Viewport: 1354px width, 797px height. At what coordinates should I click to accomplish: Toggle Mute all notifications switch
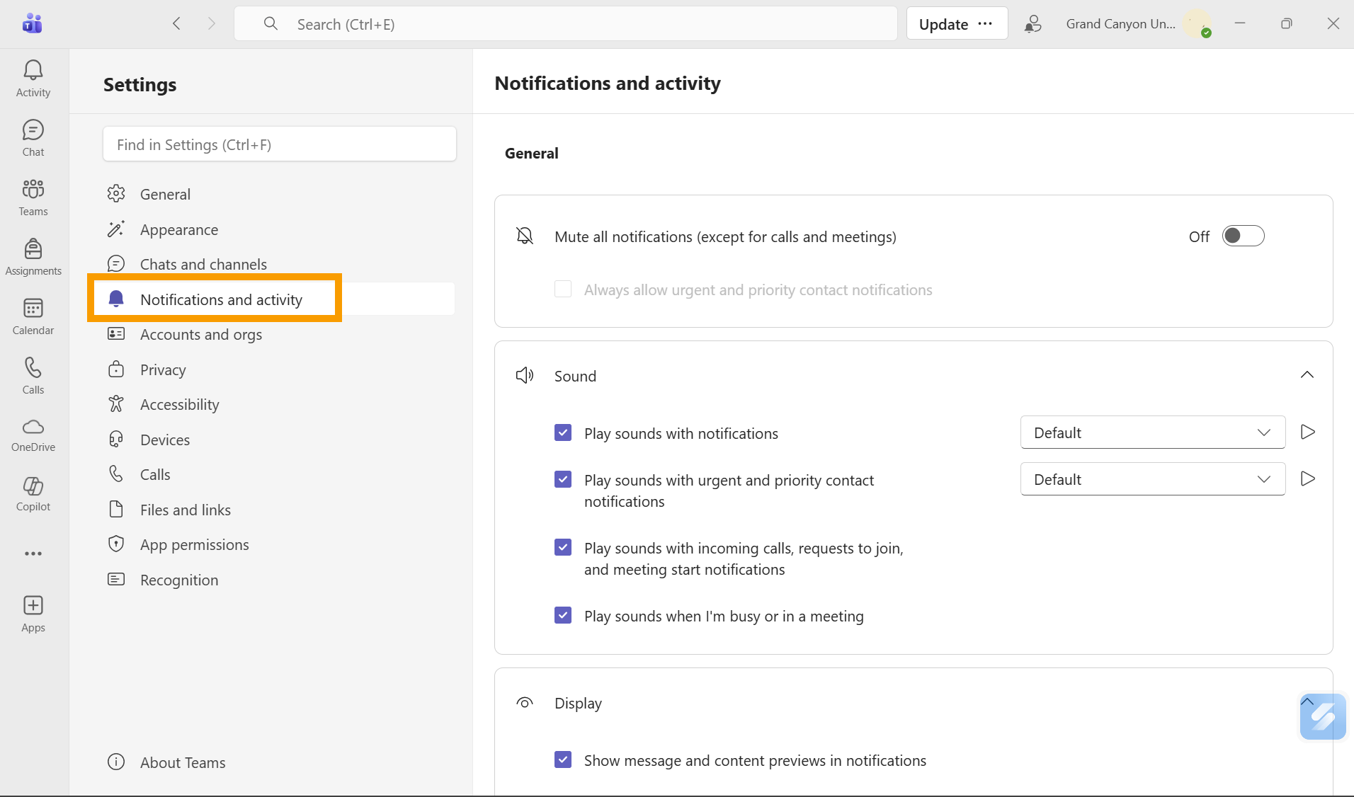(x=1243, y=236)
